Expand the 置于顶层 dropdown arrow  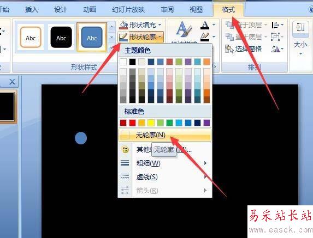265,25
